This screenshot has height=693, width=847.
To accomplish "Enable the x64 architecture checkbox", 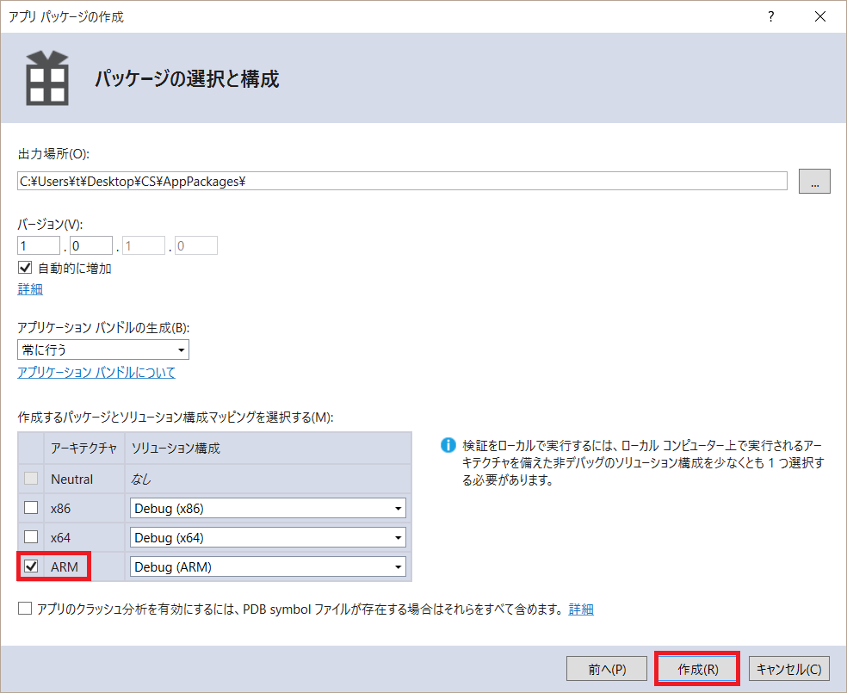I will 31,537.
